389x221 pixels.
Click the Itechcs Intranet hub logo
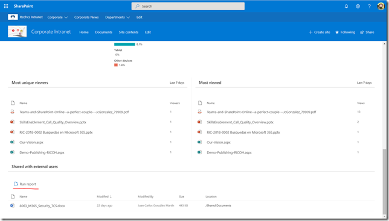[x=13, y=17]
